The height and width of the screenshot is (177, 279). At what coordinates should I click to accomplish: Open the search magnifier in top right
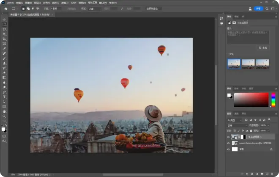point(267,9)
